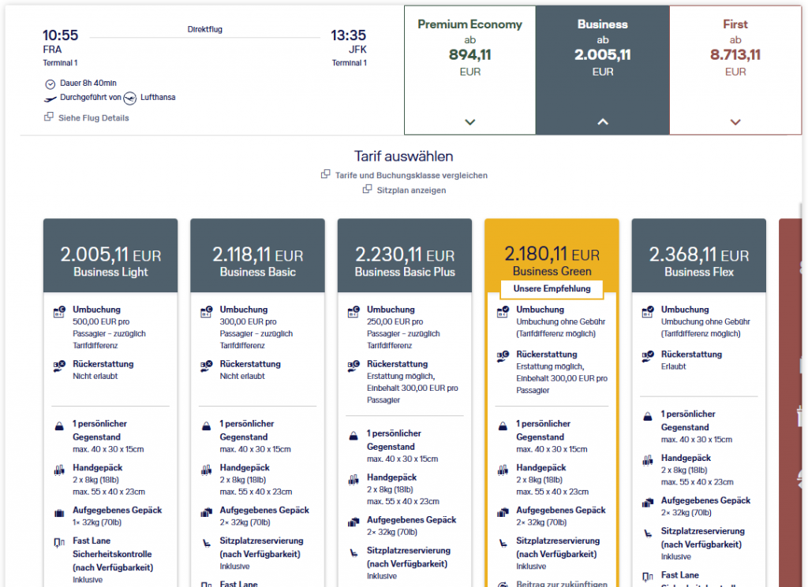This screenshot has width=808, height=587.
Task: Click the icon beside Siehe Flug Details
Action: point(47,116)
